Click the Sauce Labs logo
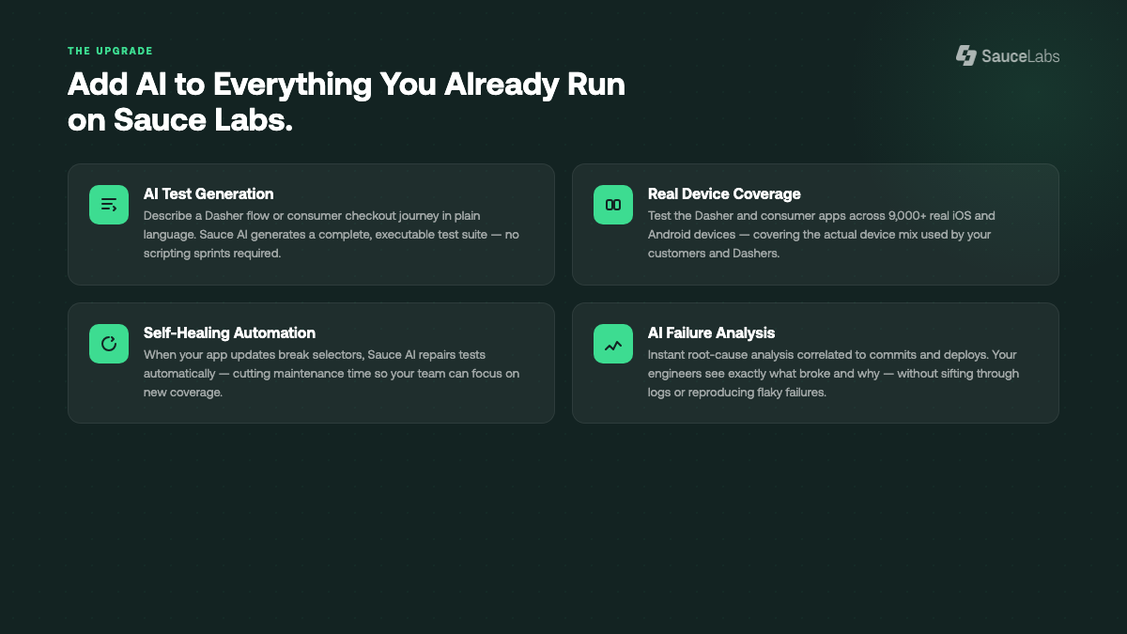 [1008, 55]
